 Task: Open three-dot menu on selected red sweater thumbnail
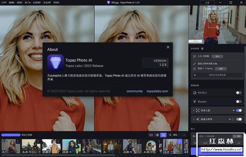[180, 141]
